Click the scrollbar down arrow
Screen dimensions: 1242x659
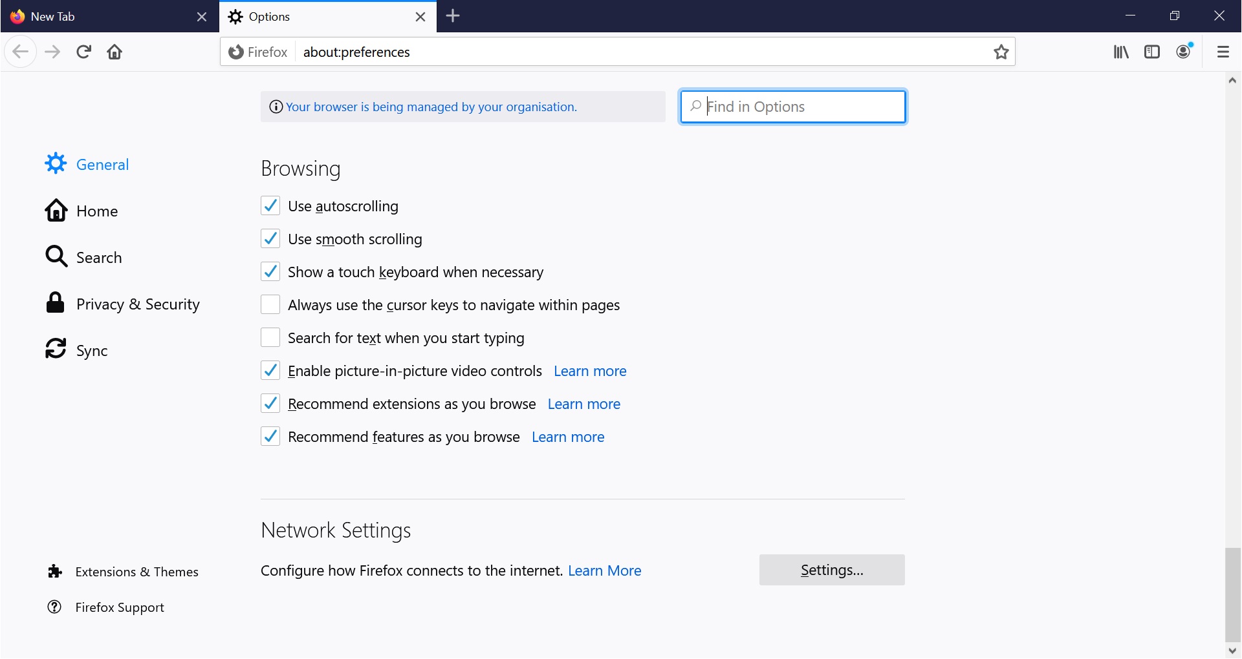(x=1233, y=651)
